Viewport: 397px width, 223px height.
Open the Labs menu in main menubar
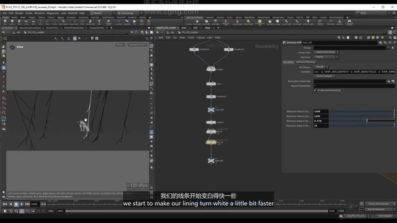(63, 13)
